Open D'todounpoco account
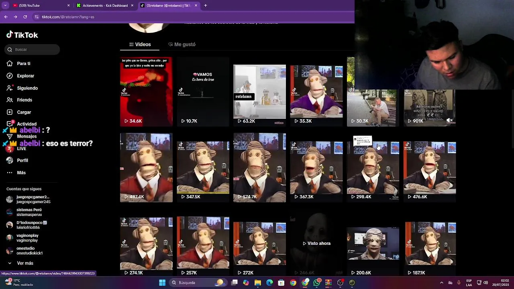The image size is (514, 289). click(x=27, y=225)
